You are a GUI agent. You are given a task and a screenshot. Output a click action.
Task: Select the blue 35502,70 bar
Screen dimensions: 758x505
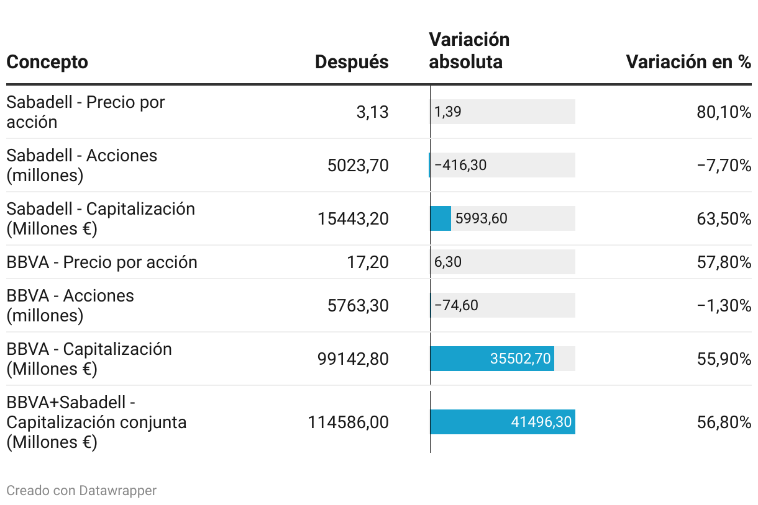point(492,359)
